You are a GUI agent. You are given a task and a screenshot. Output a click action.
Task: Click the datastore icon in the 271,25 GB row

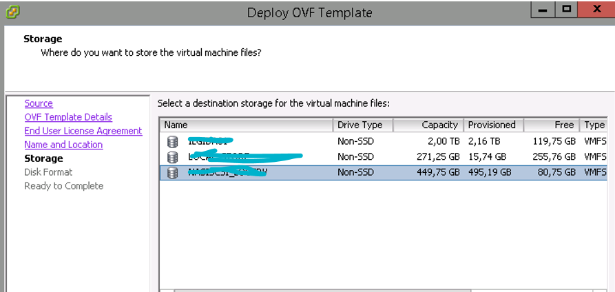[x=172, y=157]
